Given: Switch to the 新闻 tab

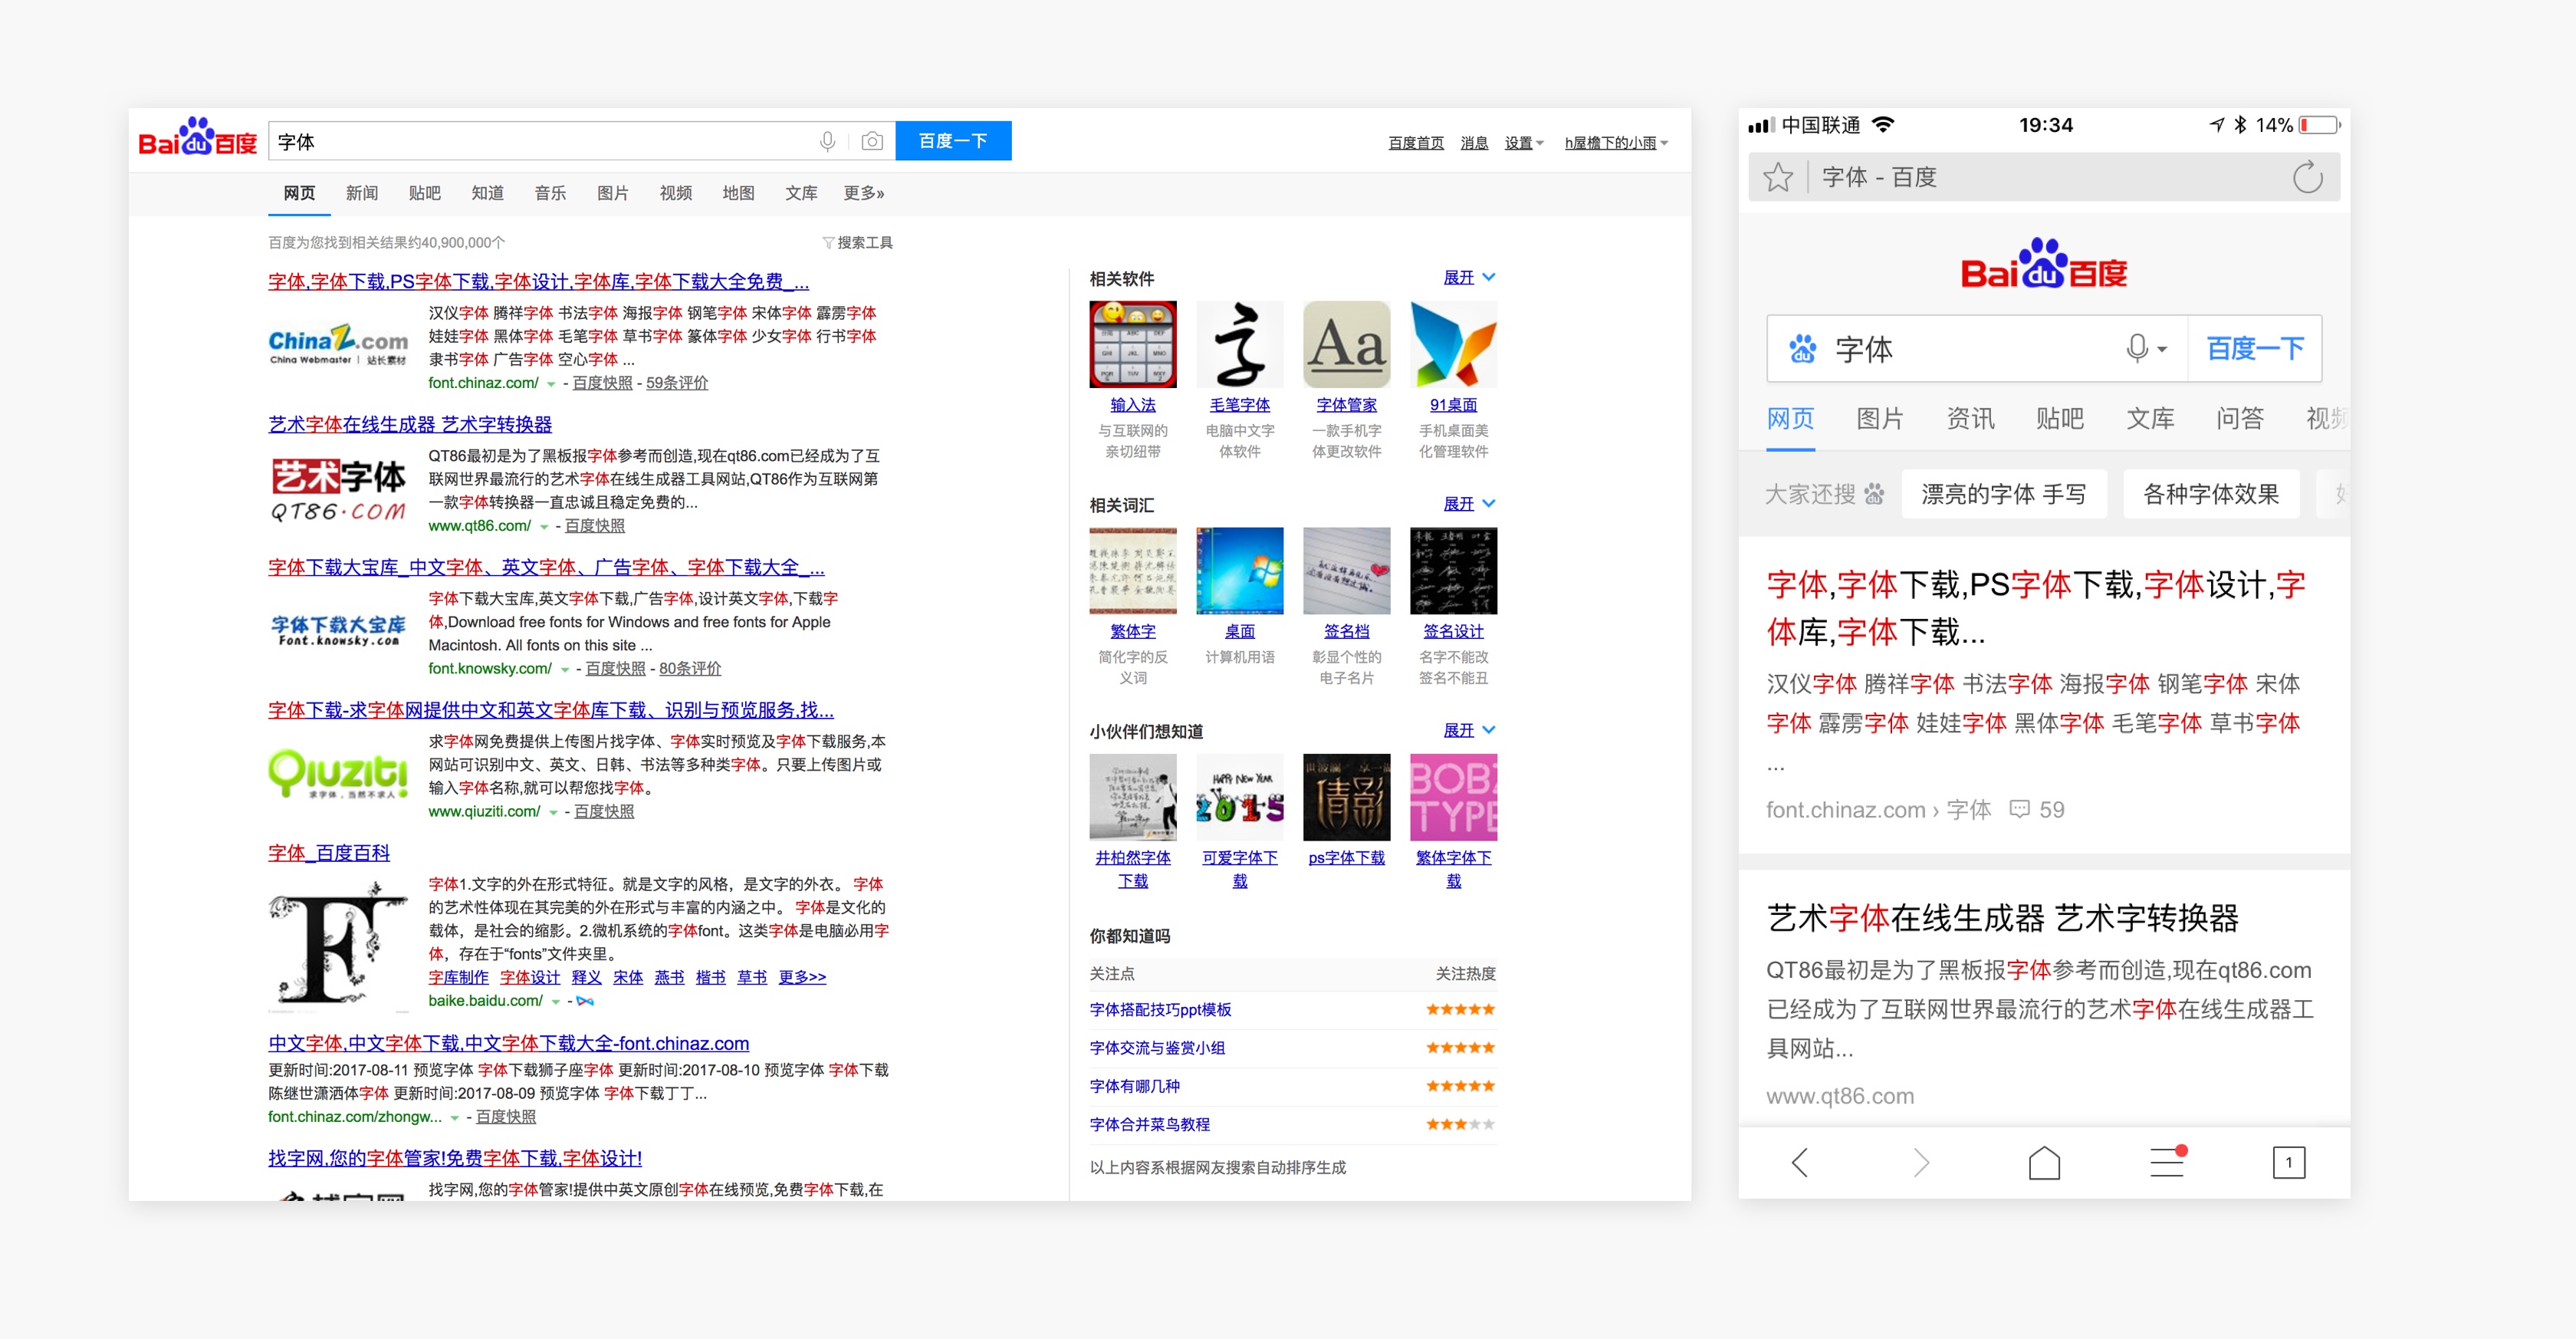Looking at the screenshot, I should [x=361, y=193].
